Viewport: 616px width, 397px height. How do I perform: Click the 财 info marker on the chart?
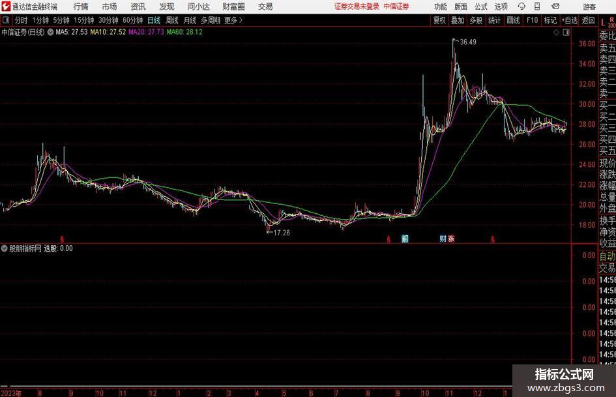(x=443, y=238)
